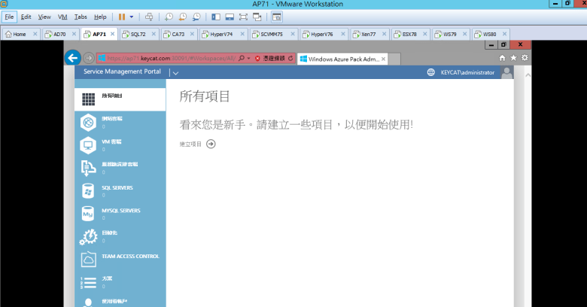Open the browser settings gear icon
Screen dimensions: 587x307
[x=525, y=57]
